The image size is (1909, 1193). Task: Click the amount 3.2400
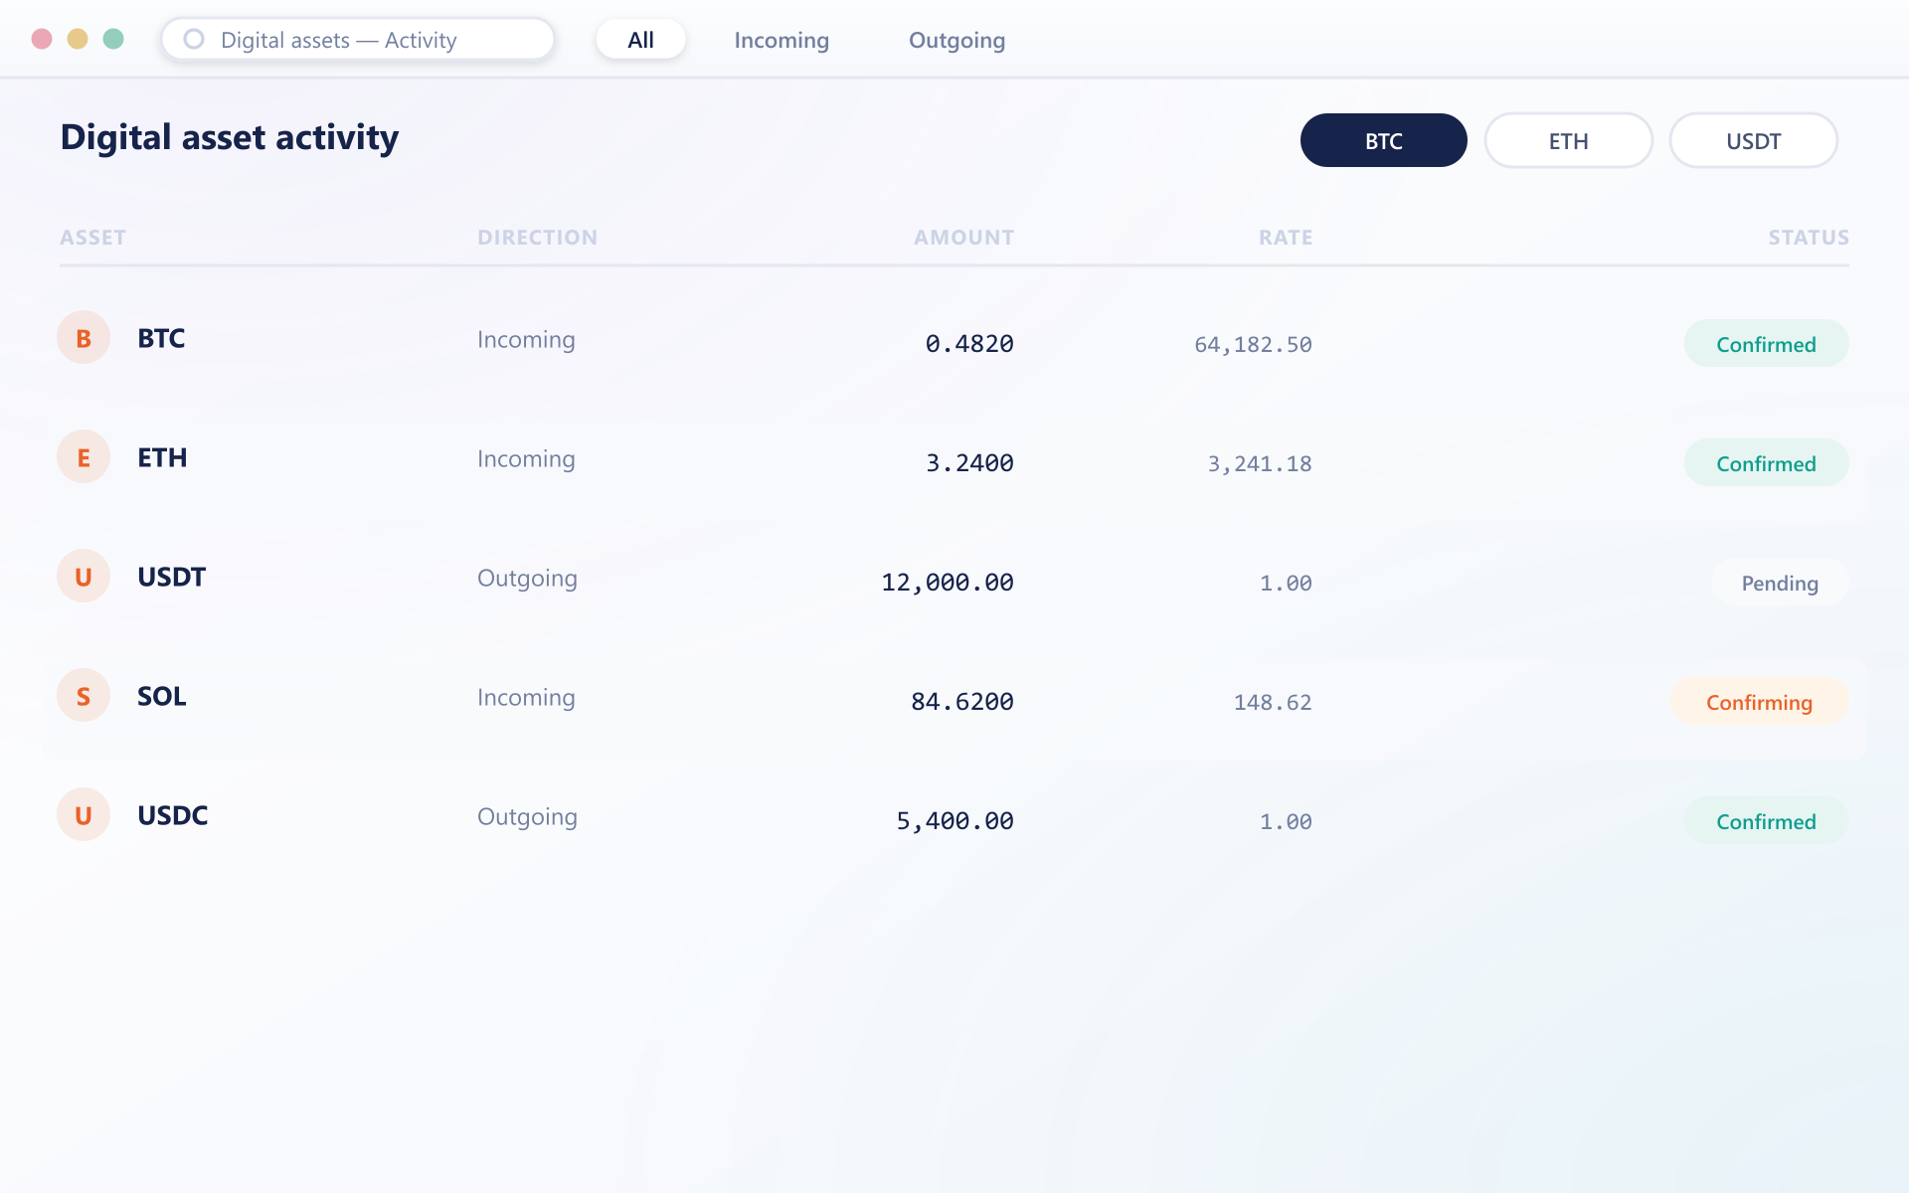969,463
